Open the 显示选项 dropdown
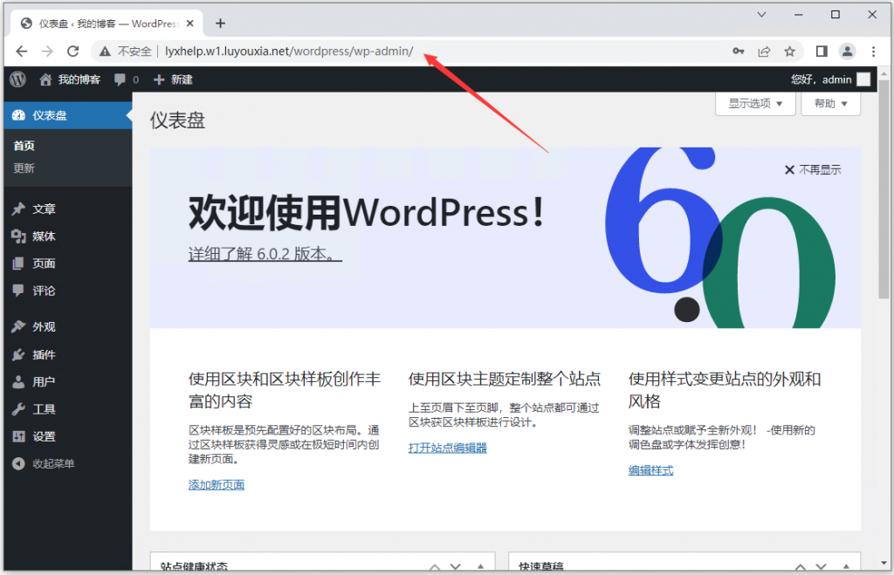 (754, 103)
